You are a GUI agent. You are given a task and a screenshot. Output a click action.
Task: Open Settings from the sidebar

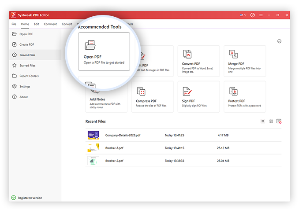pyautogui.click(x=25, y=86)
